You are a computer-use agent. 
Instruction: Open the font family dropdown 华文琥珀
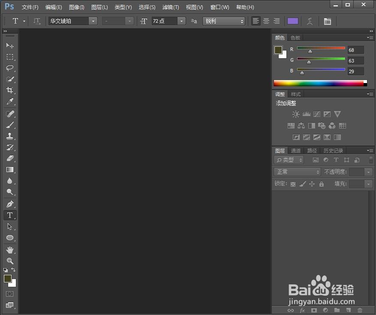pyautogui.click(x=73, y=21)
